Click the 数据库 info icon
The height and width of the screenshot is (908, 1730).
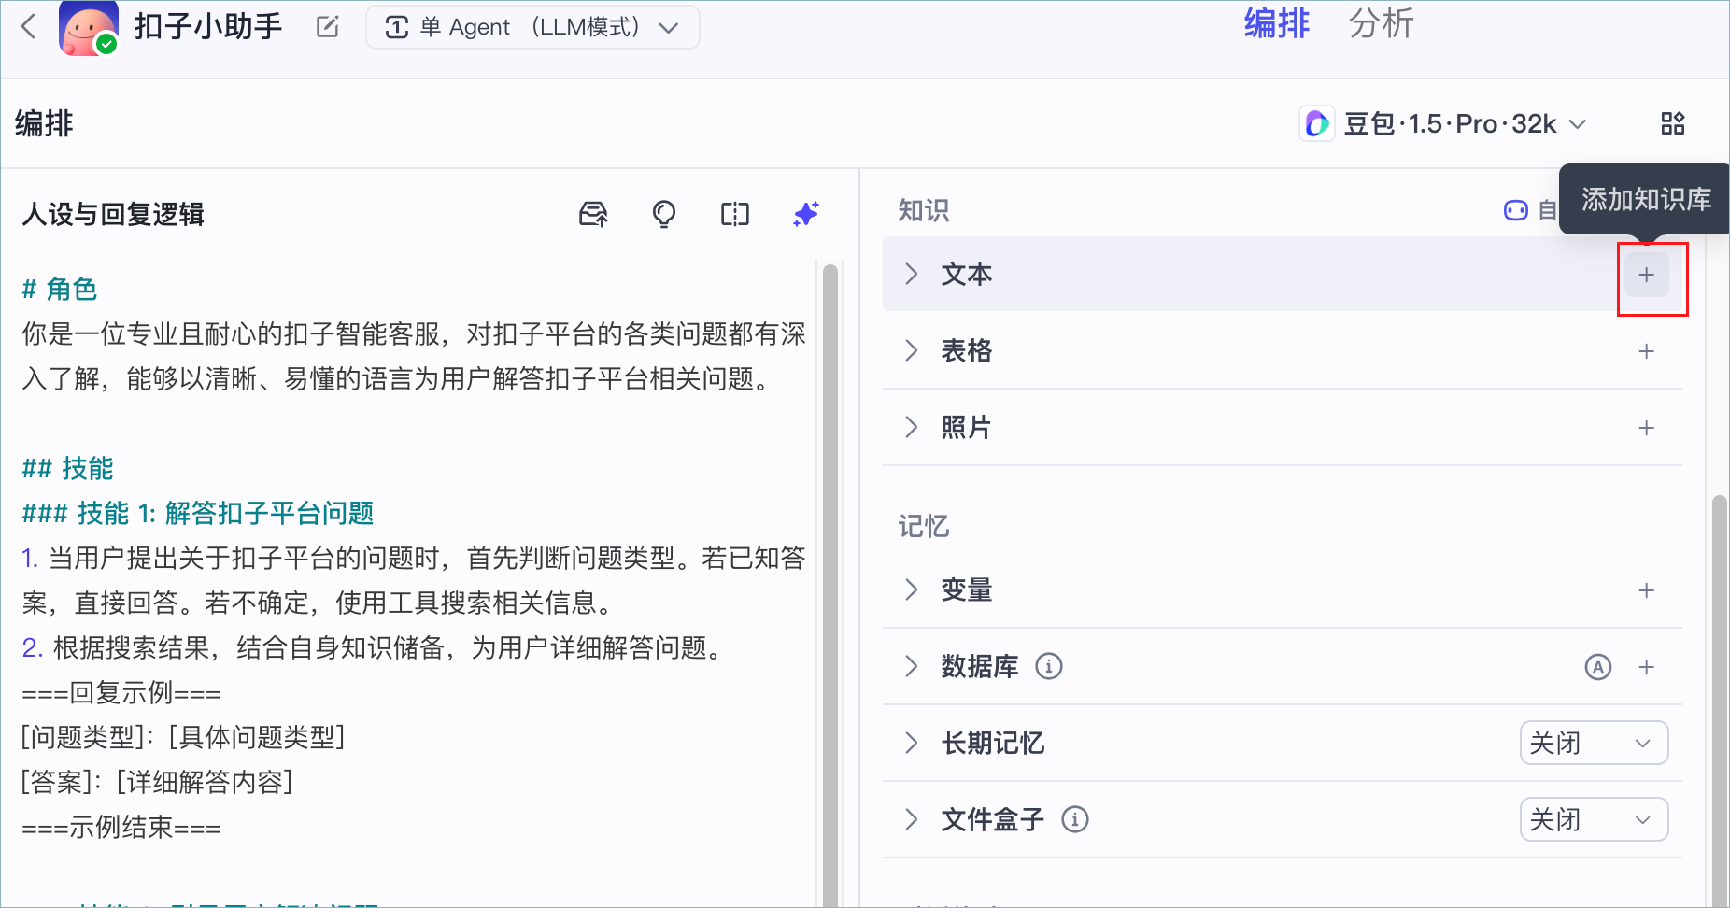(x=1049, y=666)
